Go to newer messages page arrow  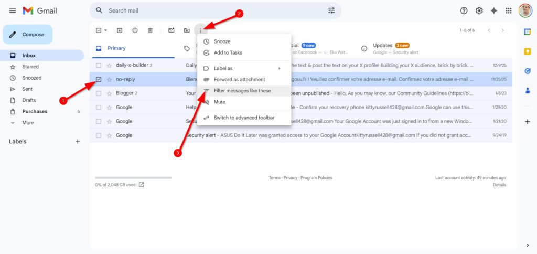point(489,30)
